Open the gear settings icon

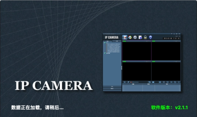pyautogui.click(x=135, y=37)
